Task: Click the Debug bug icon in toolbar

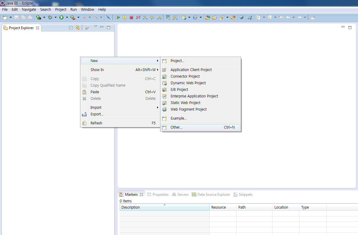Action: [x=50, y=18]
